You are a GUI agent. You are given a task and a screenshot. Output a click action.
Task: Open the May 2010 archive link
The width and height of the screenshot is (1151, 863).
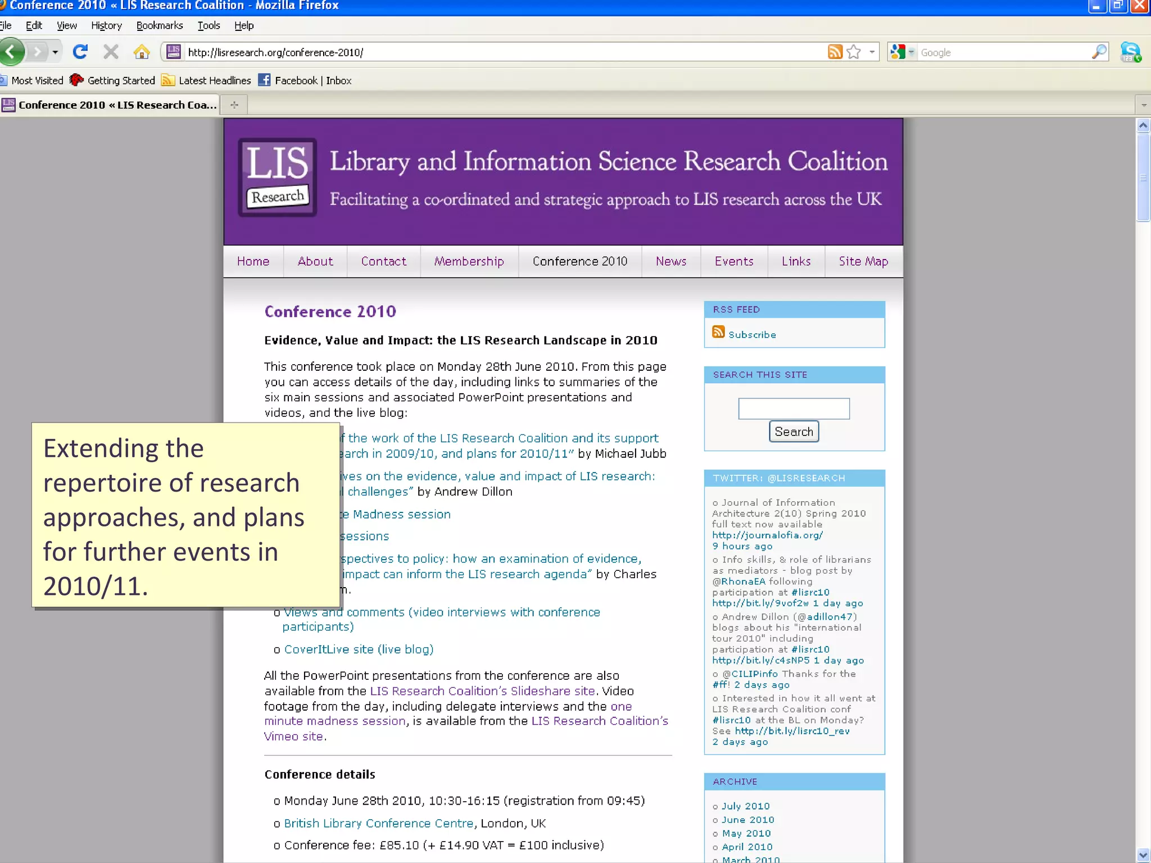(746, 833)
